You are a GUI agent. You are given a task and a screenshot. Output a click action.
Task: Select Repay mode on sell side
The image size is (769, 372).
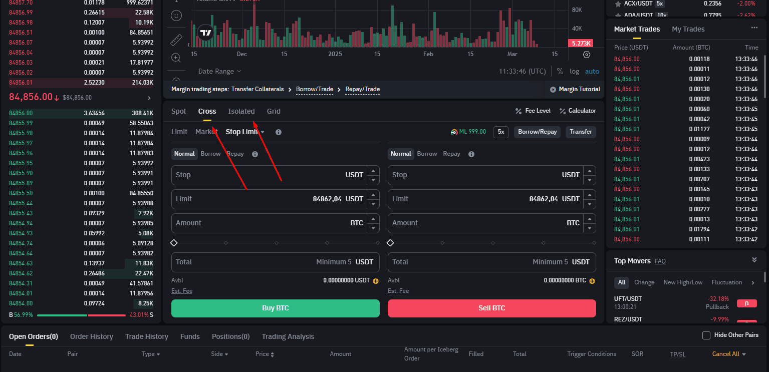pos(451,154)
